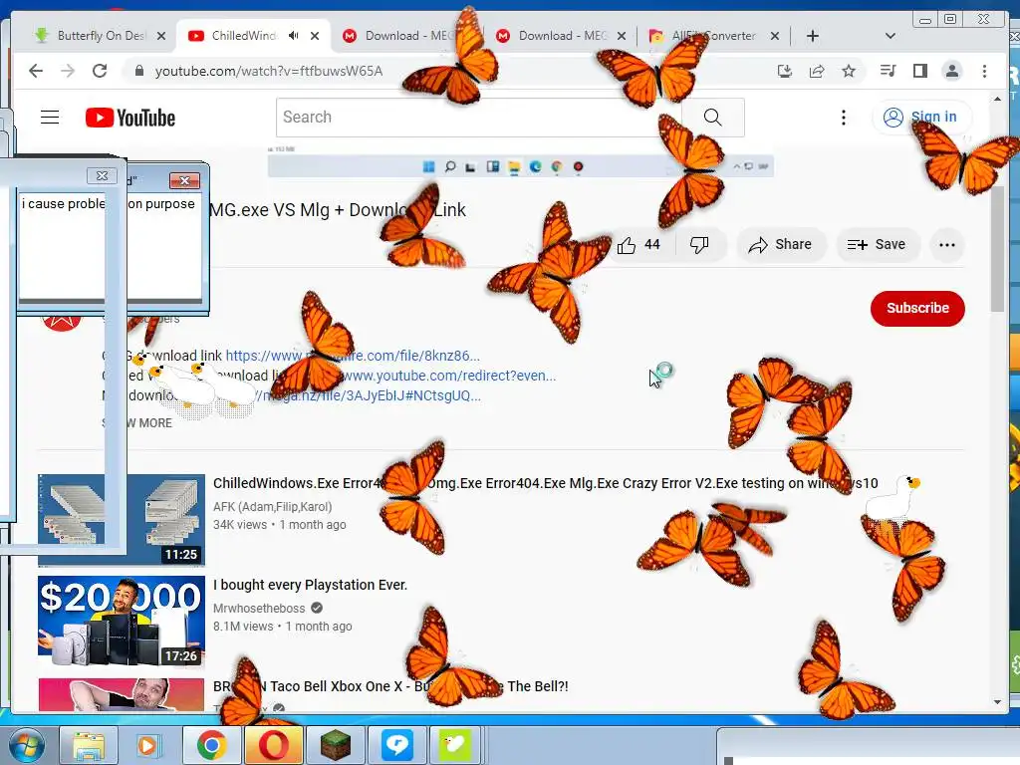The width and height of the screenshot is (1020, 765).
Task: Expand description with SHOW MORE
Action: (137, 422)
